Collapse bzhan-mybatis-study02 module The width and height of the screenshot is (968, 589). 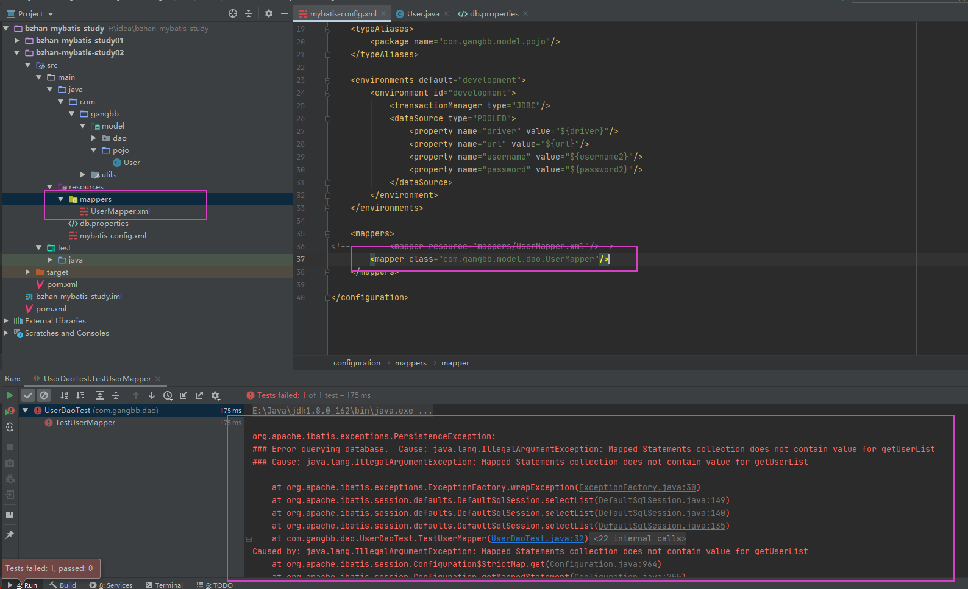click(x=17, y=52)
